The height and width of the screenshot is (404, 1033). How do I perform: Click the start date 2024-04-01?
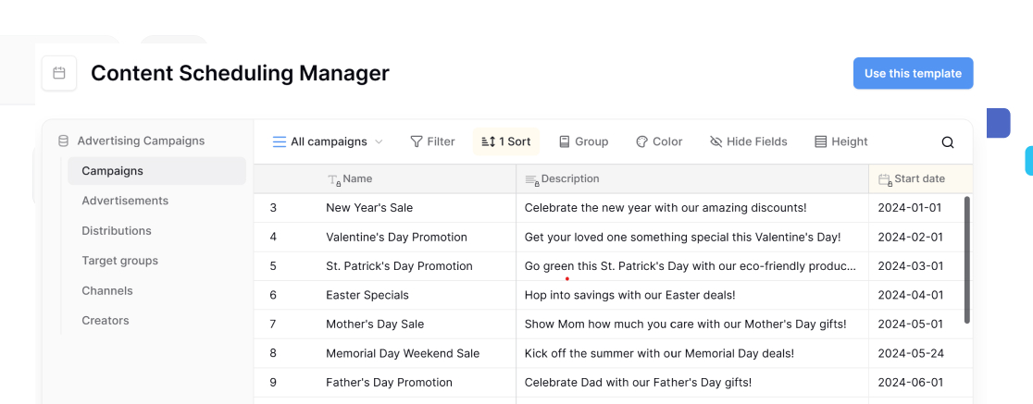tap(911, 296)
